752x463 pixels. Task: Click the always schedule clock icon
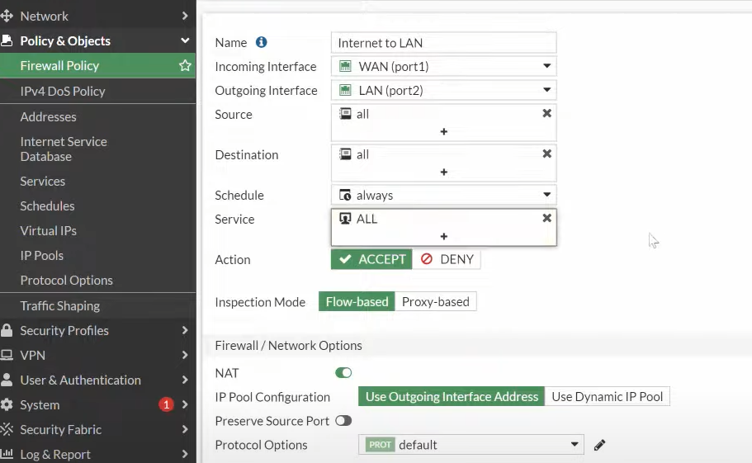(x=345, y=195)
